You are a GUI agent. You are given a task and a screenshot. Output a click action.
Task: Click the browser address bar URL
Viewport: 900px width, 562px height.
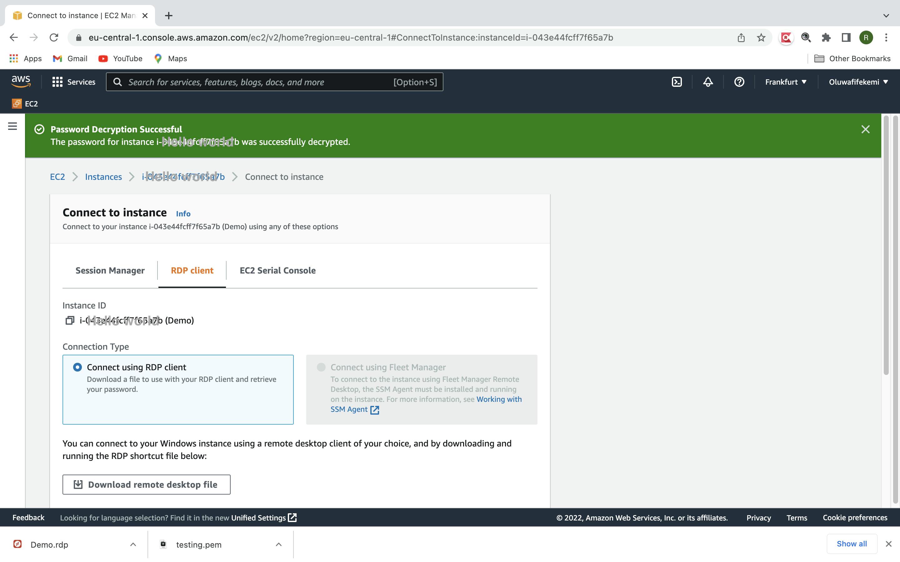351,37
